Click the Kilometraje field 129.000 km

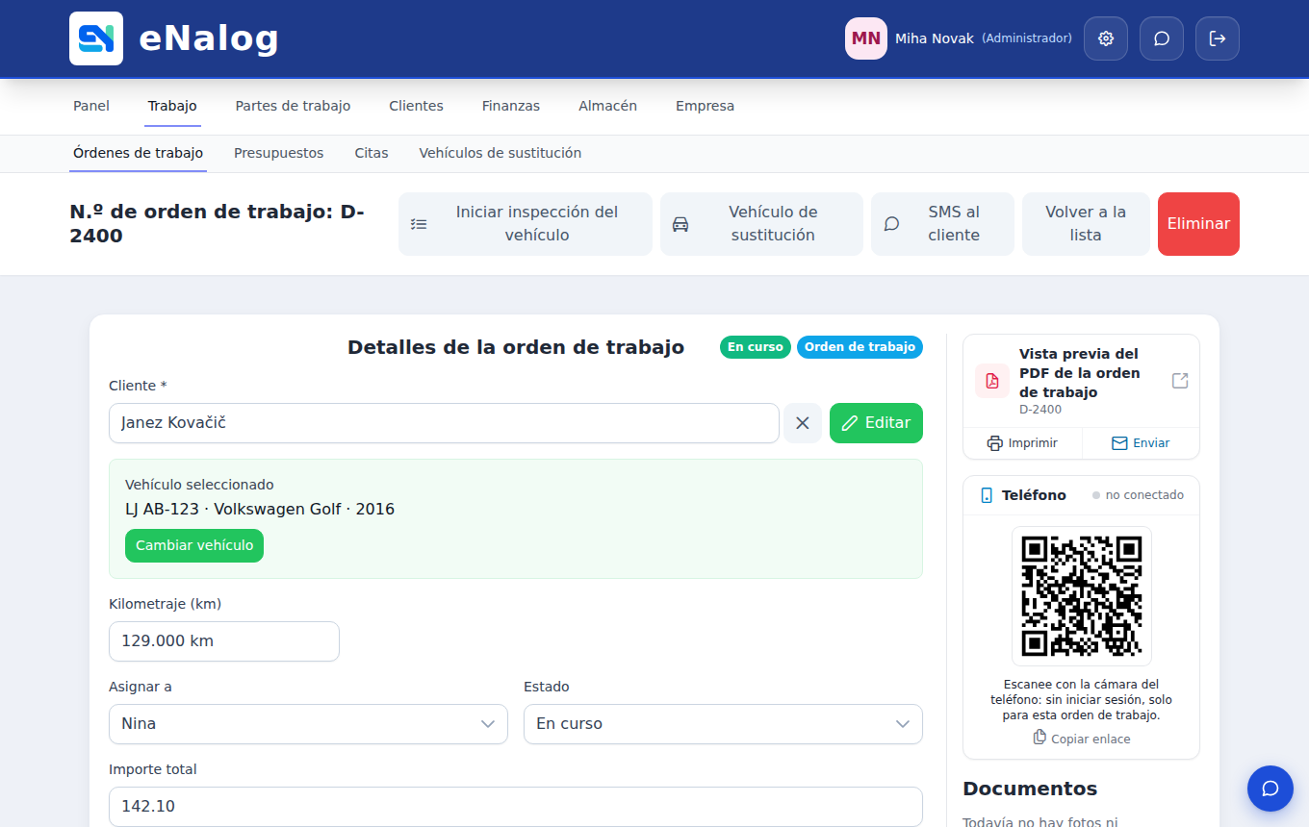click(x=224, y=641)
